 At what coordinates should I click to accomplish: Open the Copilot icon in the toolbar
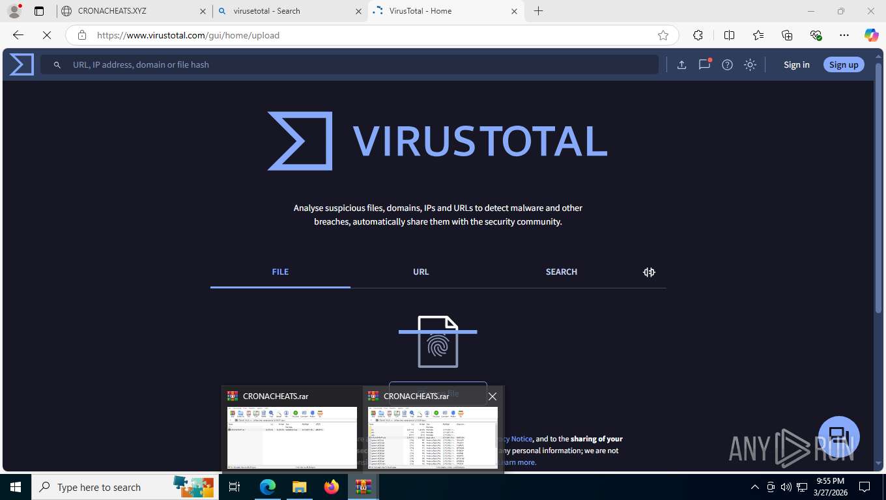click(x=872, y=35)
